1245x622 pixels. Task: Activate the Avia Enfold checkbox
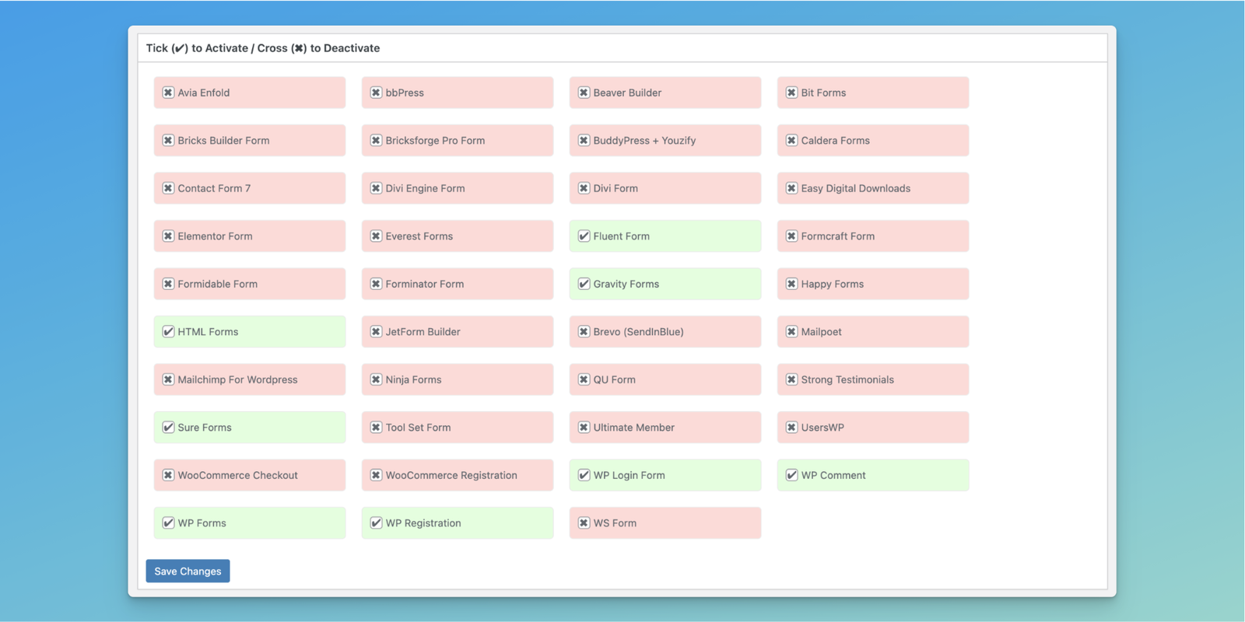click(168, 93)
